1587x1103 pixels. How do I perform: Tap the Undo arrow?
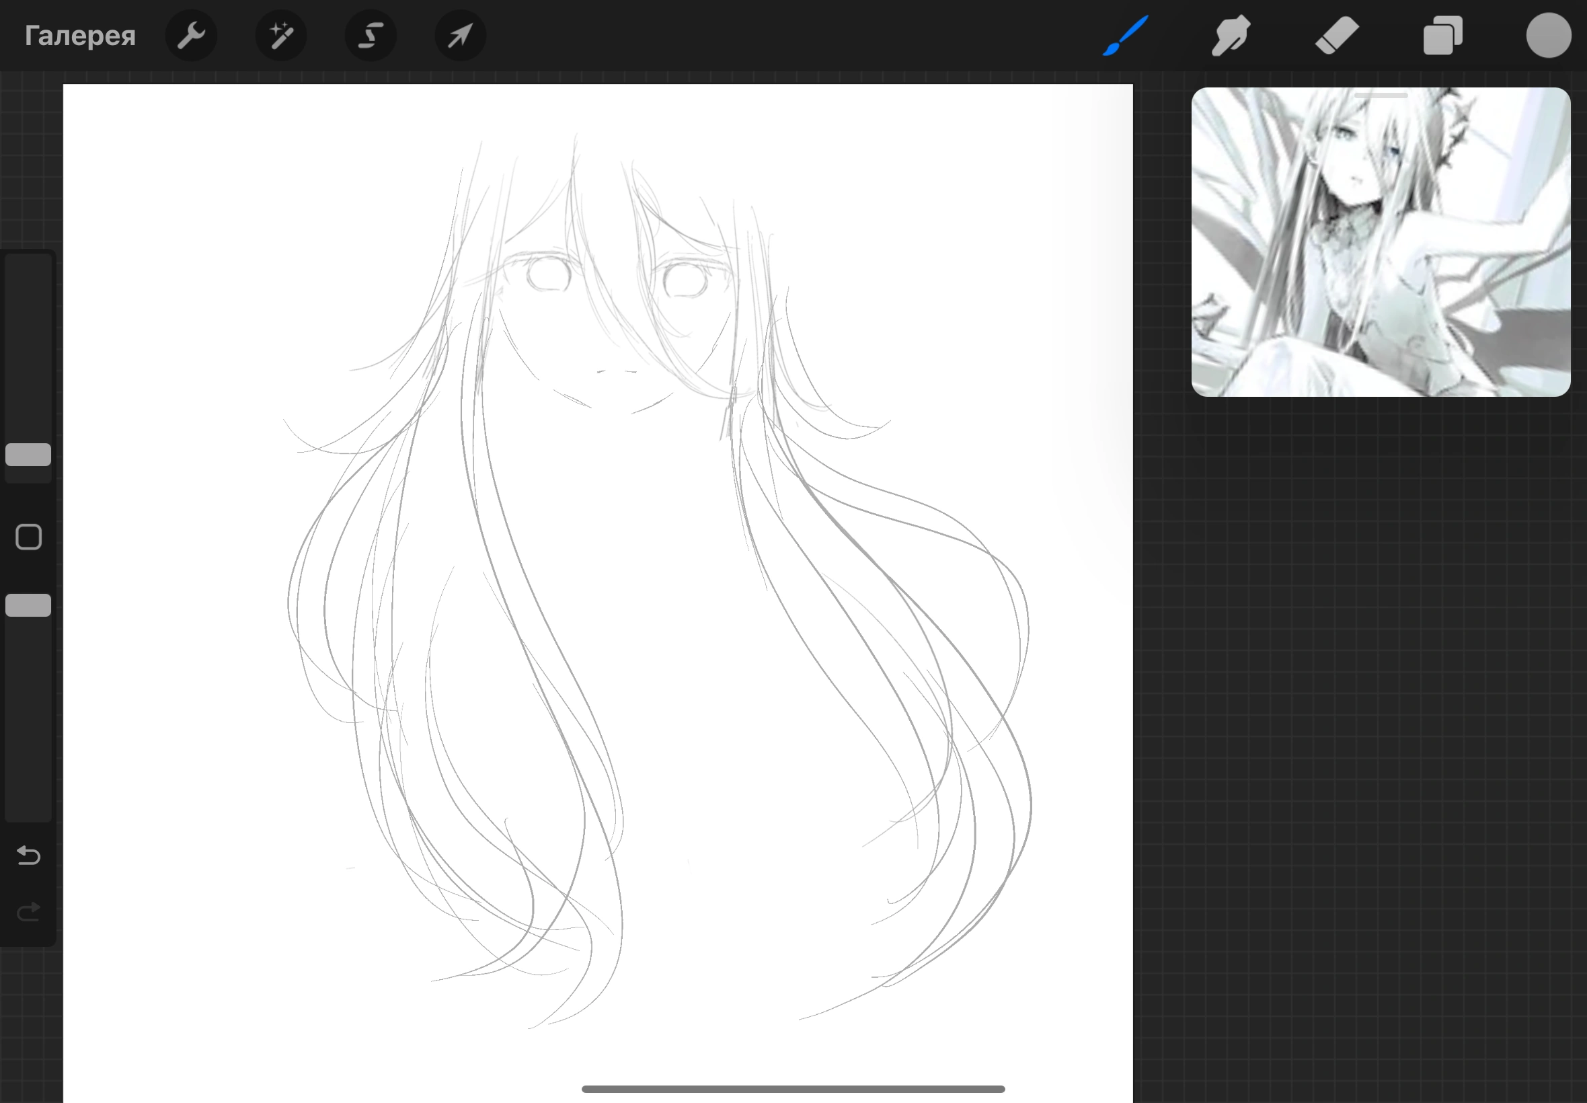click(x=28, y=855)
